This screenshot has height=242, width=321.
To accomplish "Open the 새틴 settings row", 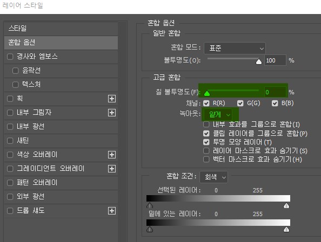I will pos(61,141).
